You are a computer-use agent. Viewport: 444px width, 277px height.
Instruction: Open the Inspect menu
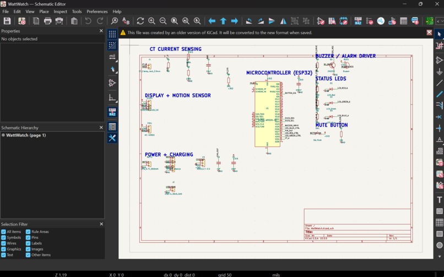60,12
